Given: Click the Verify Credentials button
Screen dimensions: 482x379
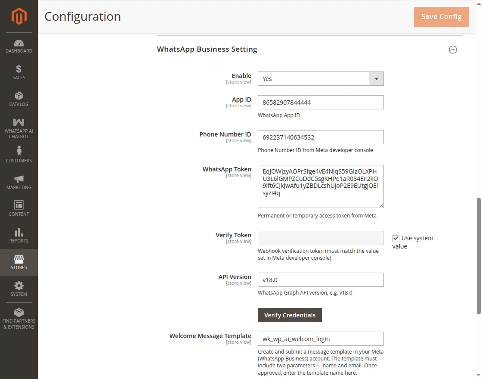Looking at the screenshot, I should [x=290, y=315].
